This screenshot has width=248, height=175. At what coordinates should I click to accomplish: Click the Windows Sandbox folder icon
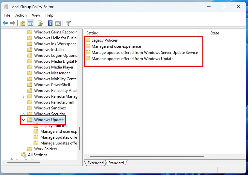tap(30, 108)
